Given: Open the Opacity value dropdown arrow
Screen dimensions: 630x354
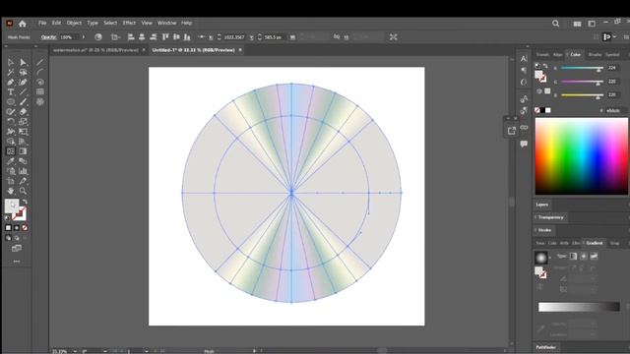Looking at the screenshot, I should [x=83, y=37].
